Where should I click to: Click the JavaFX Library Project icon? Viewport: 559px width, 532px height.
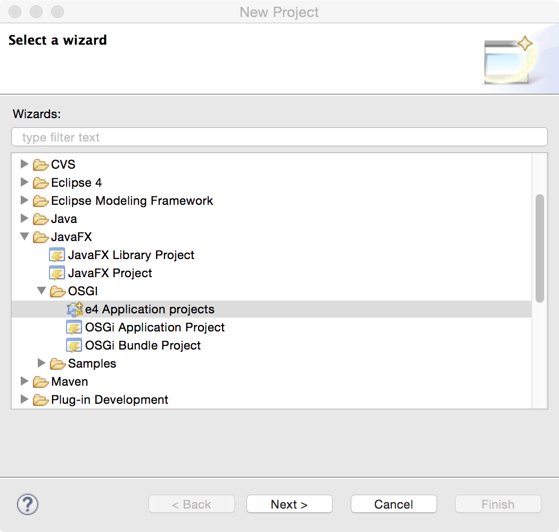(57, 255)
